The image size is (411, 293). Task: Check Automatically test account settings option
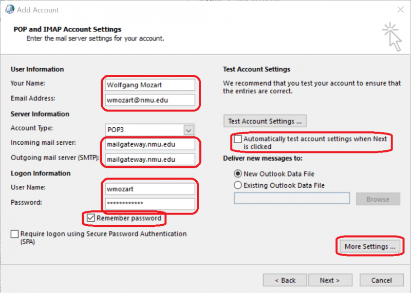pos(238,139)
